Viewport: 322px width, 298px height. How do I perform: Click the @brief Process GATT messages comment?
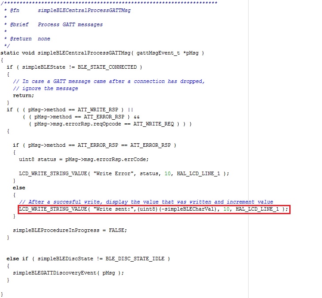point(56,24)
